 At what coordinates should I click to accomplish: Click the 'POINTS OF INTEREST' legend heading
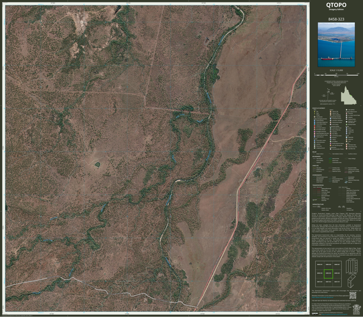(x=319, y=108)
